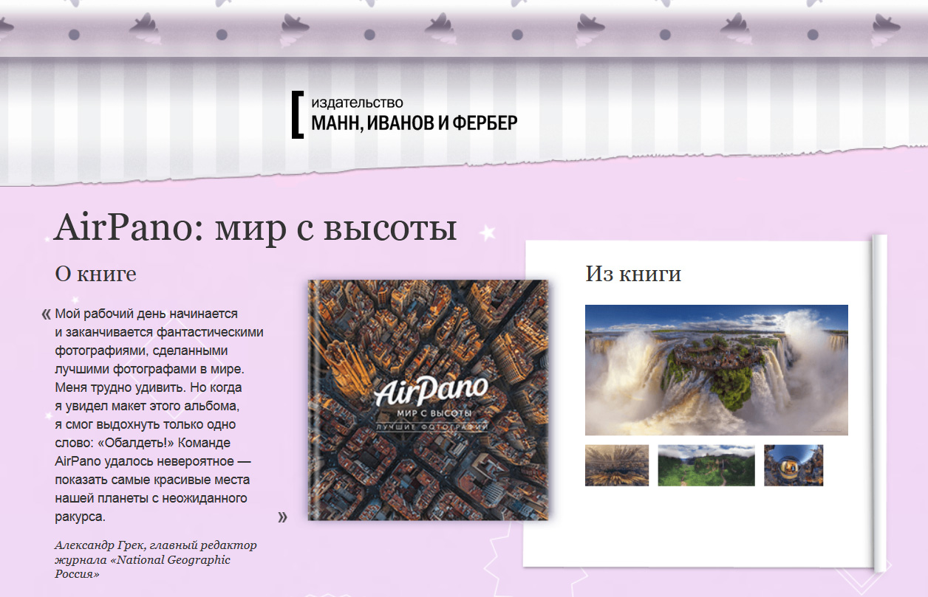Select the city aerial thumbnail under the panorama

pos(617,465)
